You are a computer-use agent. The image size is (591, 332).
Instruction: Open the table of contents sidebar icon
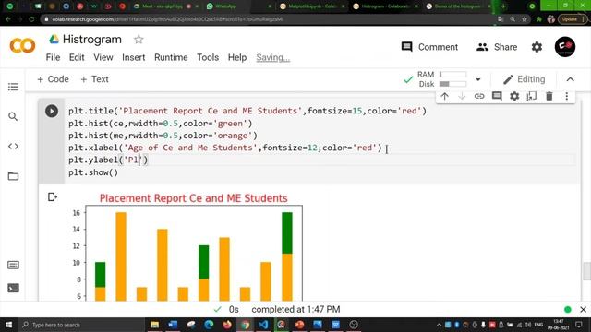(13, 87)
